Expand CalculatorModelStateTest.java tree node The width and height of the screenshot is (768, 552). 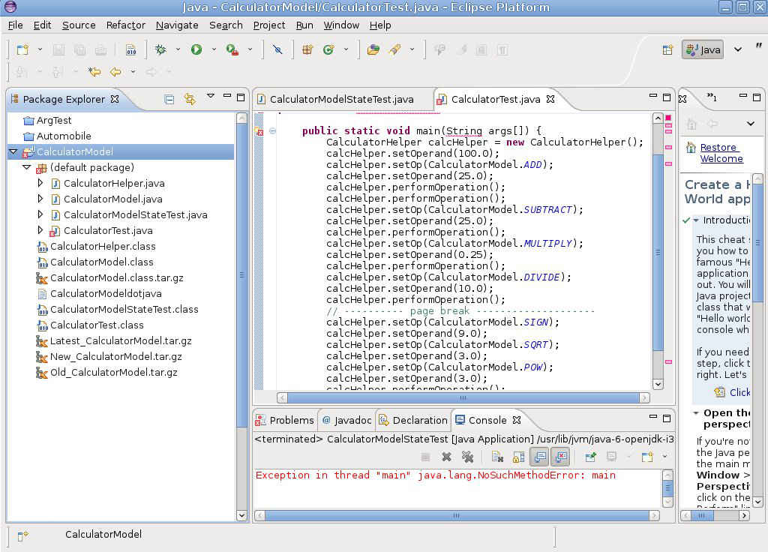(x=40, y=214)
